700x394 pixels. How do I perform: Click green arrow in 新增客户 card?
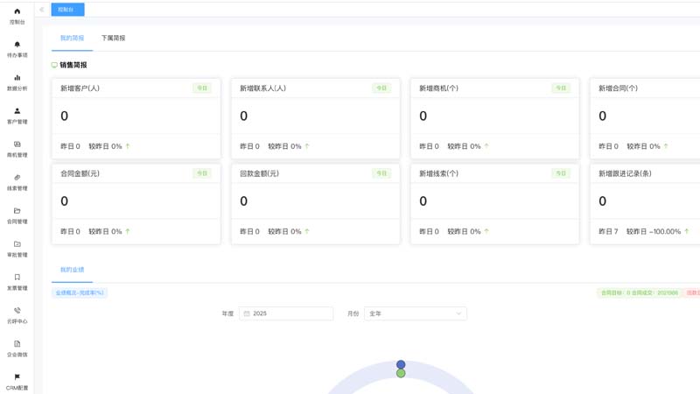click(x=128, y=146)
